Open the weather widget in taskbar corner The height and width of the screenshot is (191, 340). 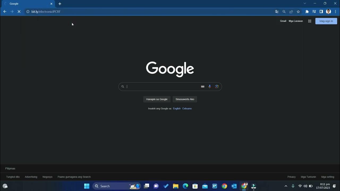click(x=5, y=186)
